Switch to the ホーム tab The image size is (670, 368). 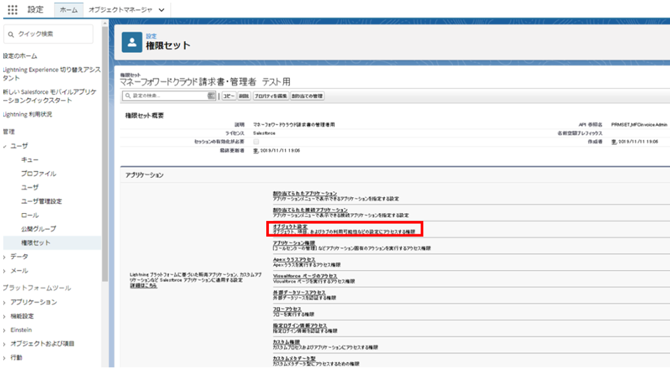coord(68,10)
